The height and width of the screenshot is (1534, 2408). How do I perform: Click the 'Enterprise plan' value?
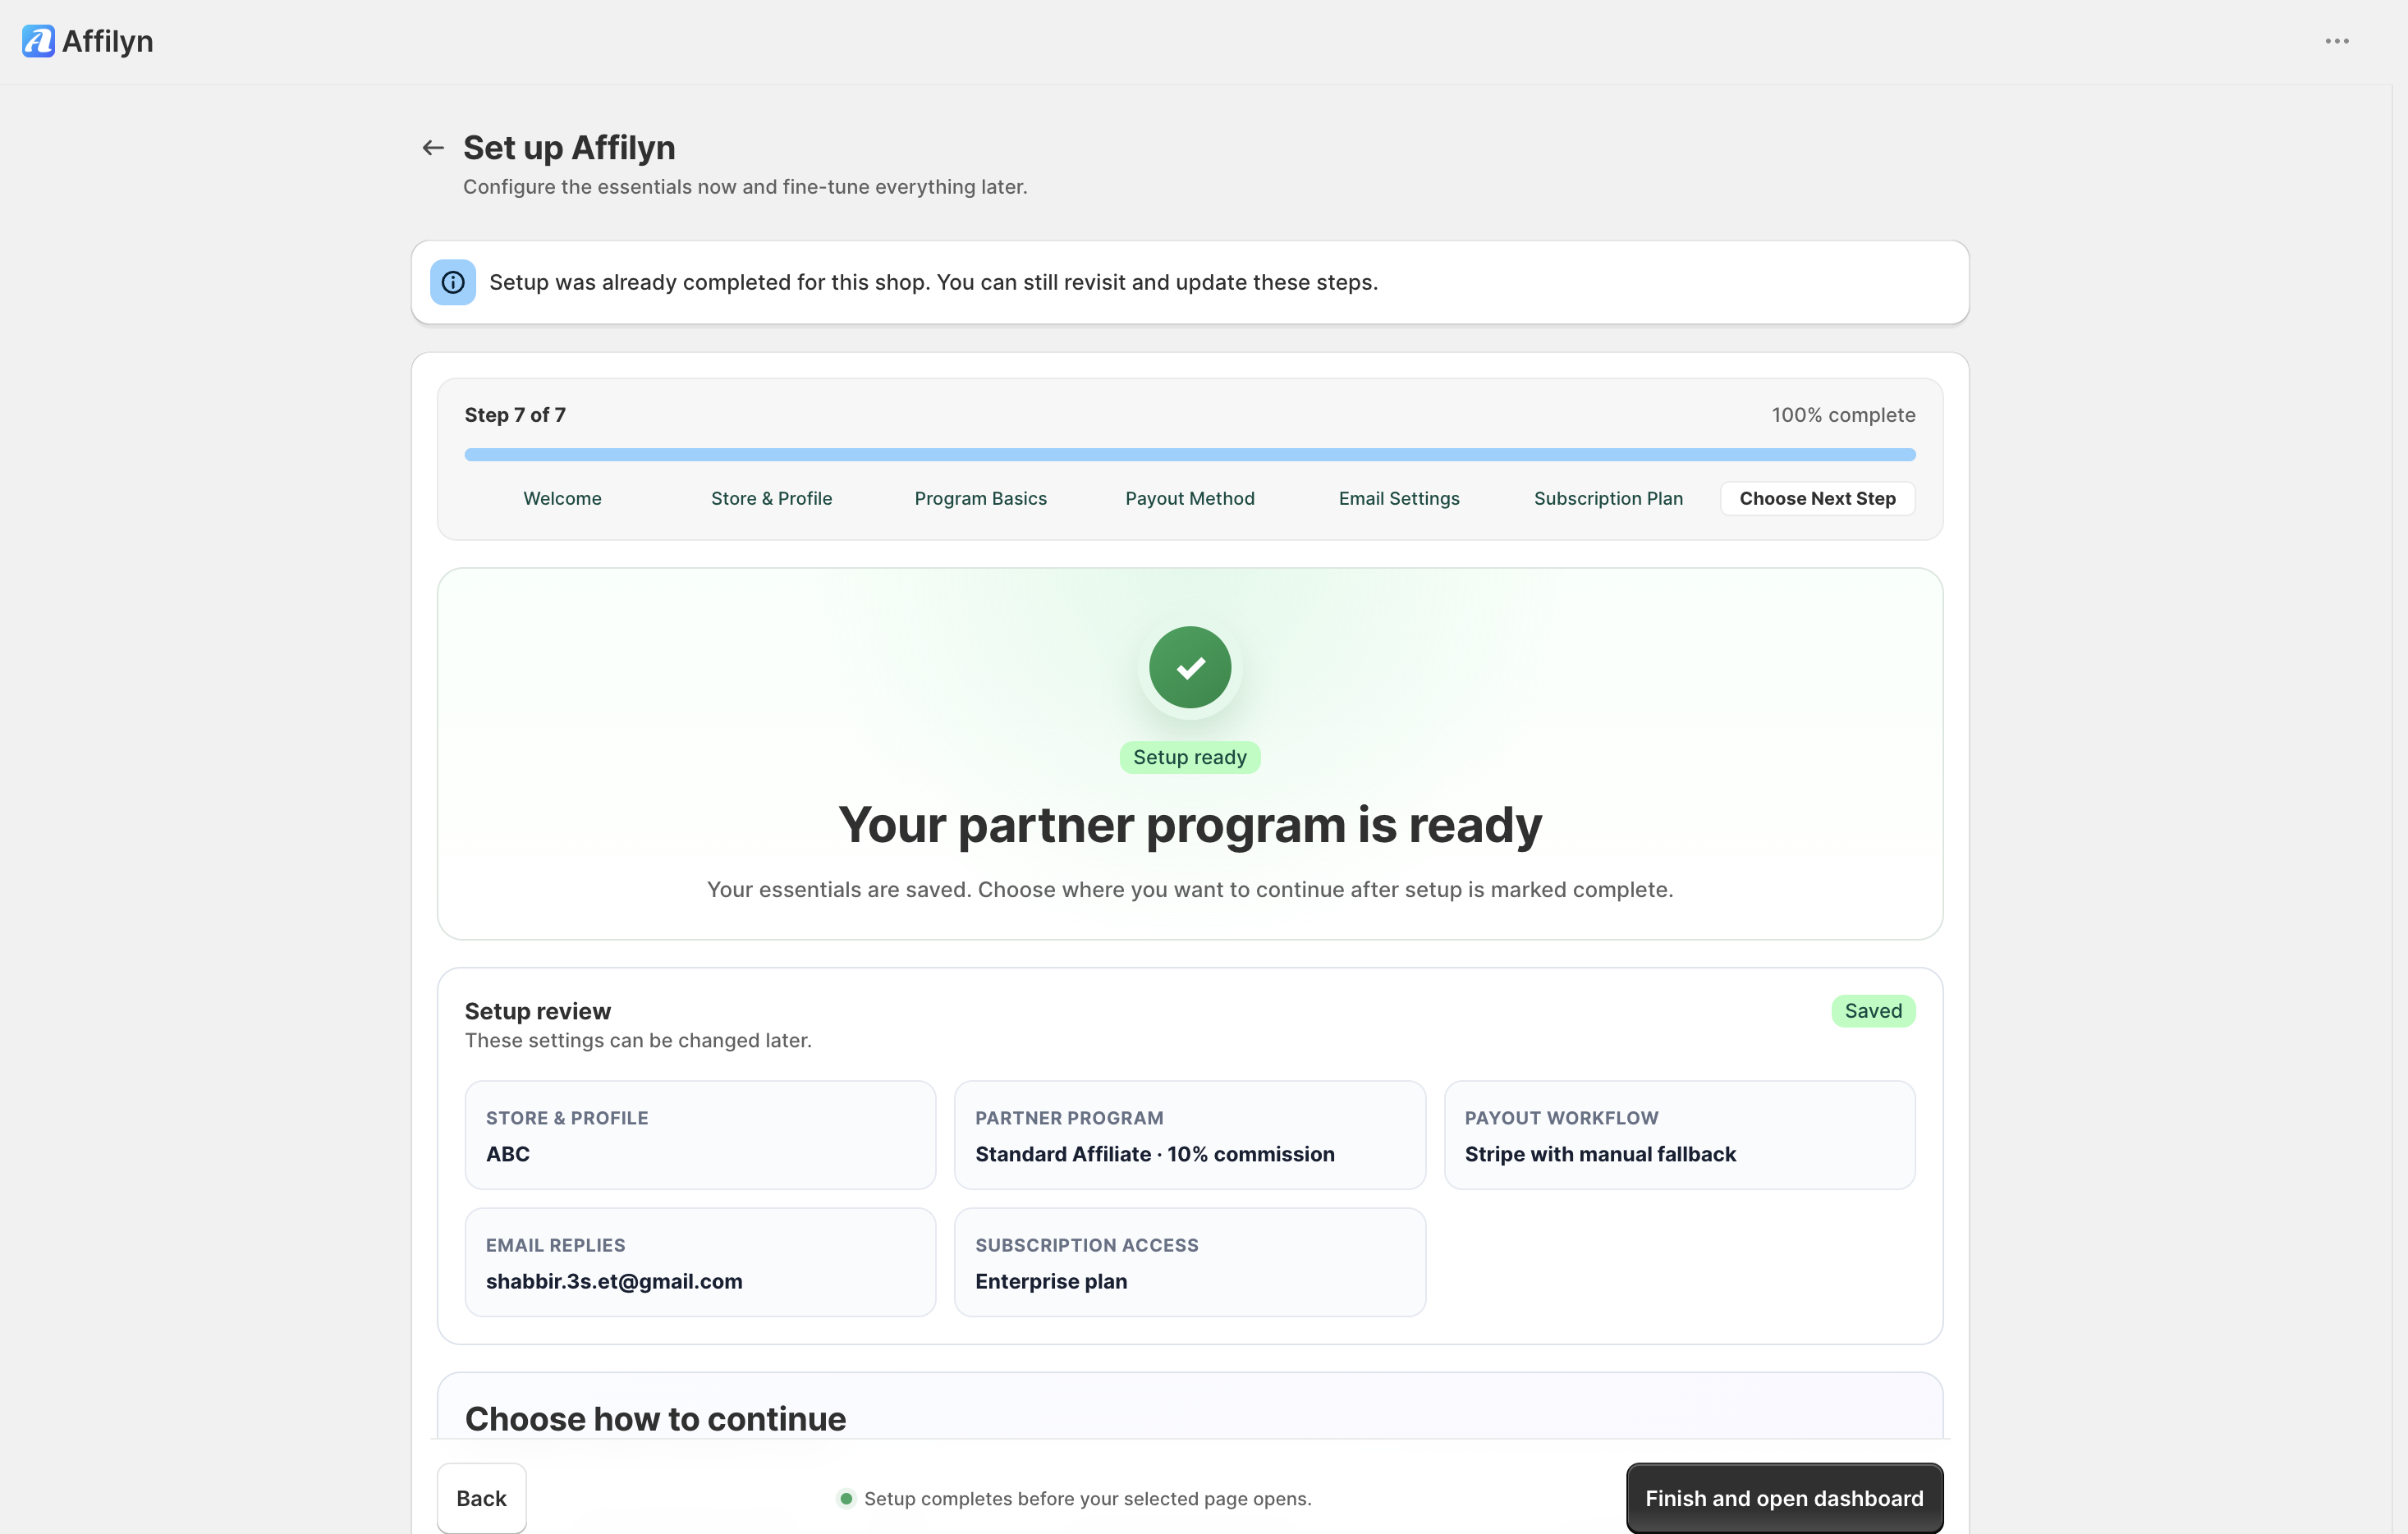pyautogui.click(x=1051, y=1281)
